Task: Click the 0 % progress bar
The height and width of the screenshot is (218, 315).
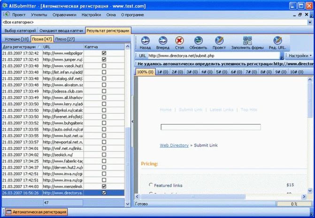Action: 294,204
